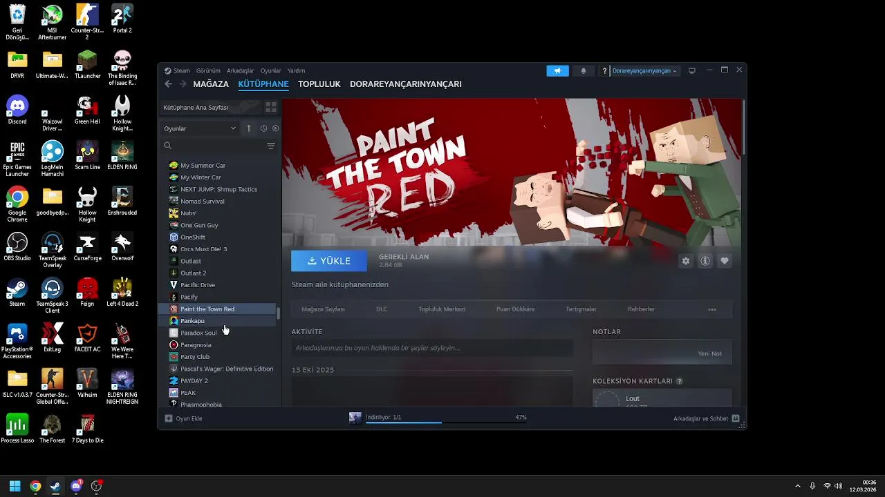Open MSI Afterburner desktop shortcut
Image resolution: width=885 pixels, height=497 pixels.
(52, 22)
